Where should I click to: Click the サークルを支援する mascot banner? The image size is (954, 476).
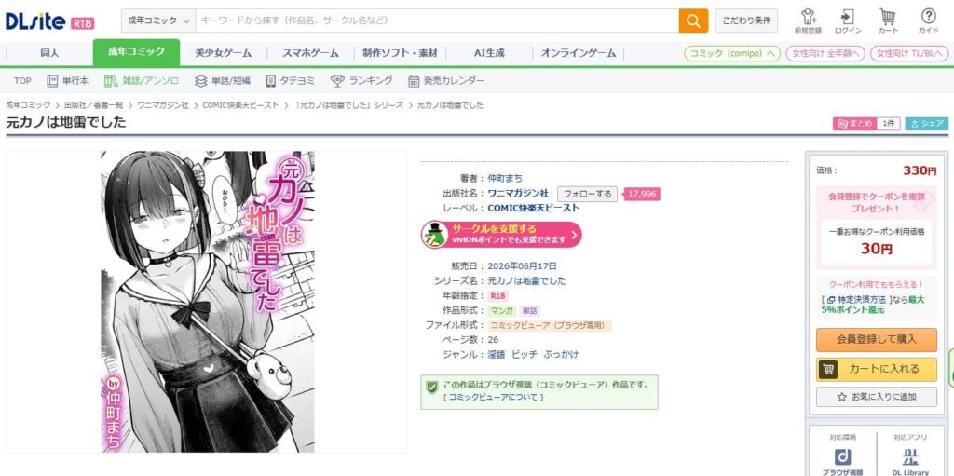coord(501,235)
